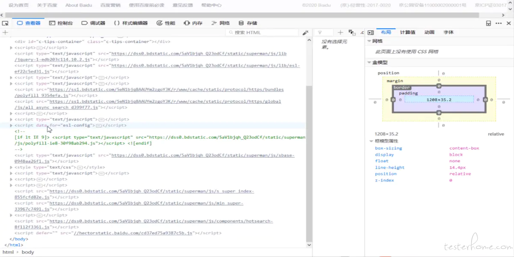Expand the style type text/css node
Screen dimensions: 514x257
point(11,167)
